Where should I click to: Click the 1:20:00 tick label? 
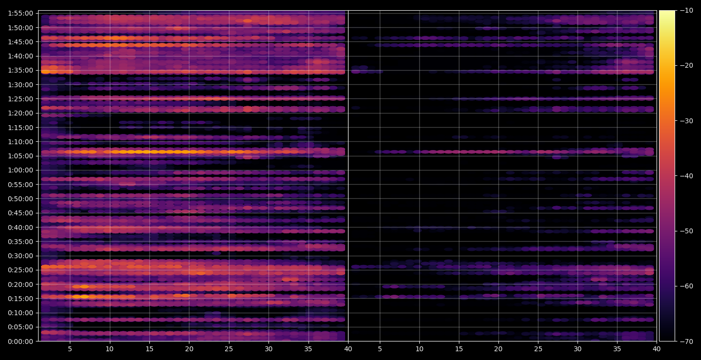(21, 113)
